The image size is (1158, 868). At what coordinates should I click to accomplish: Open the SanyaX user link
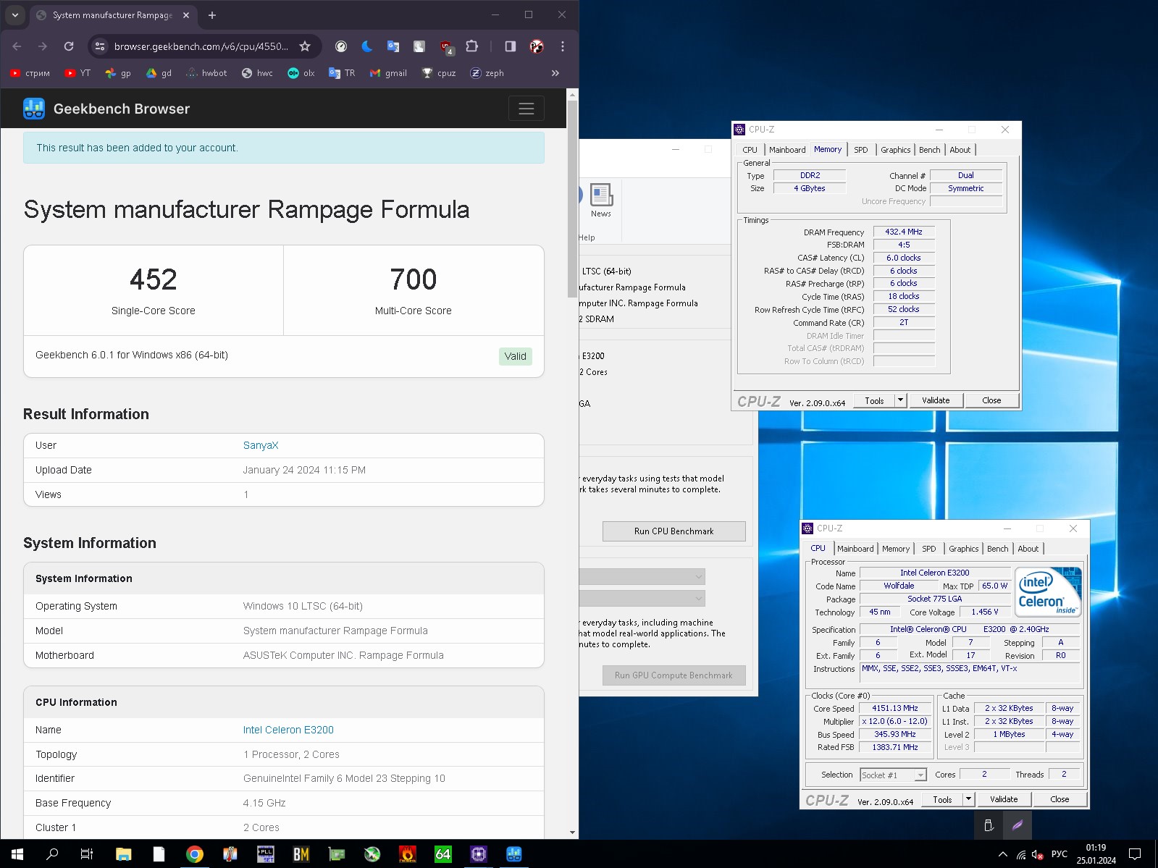point(261,445)
